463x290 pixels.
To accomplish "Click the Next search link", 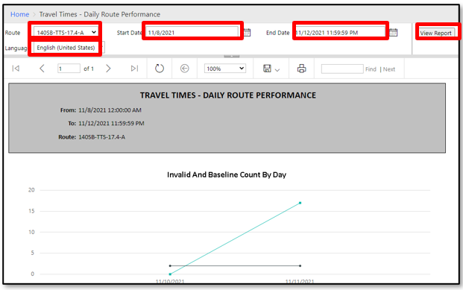I will point(389,69).
